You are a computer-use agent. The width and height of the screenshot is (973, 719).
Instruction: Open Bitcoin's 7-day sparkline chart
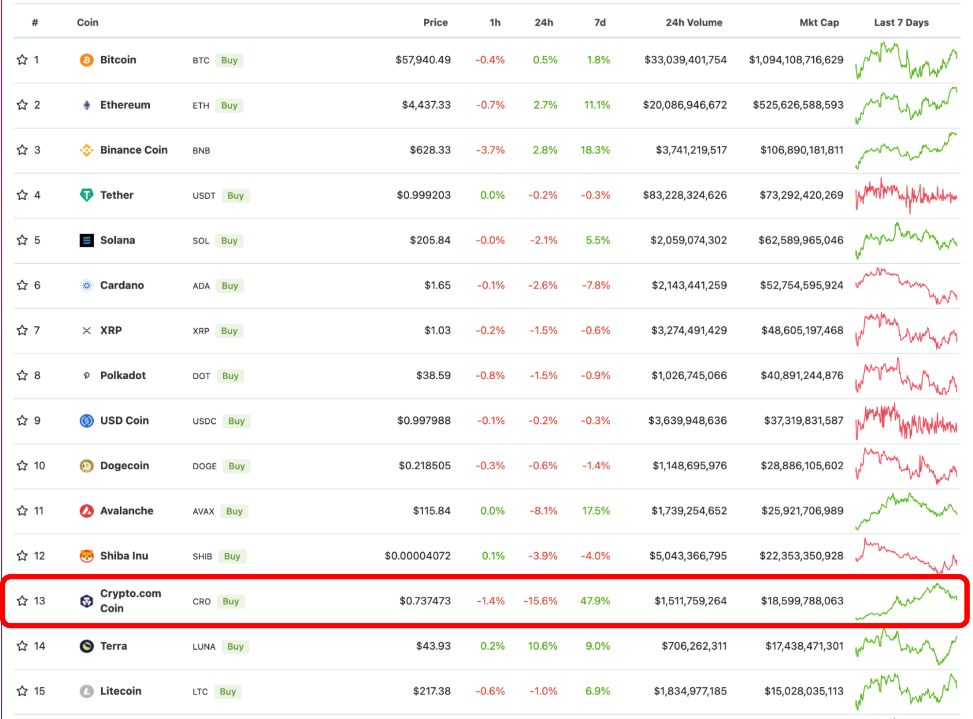tap(907, 60)
